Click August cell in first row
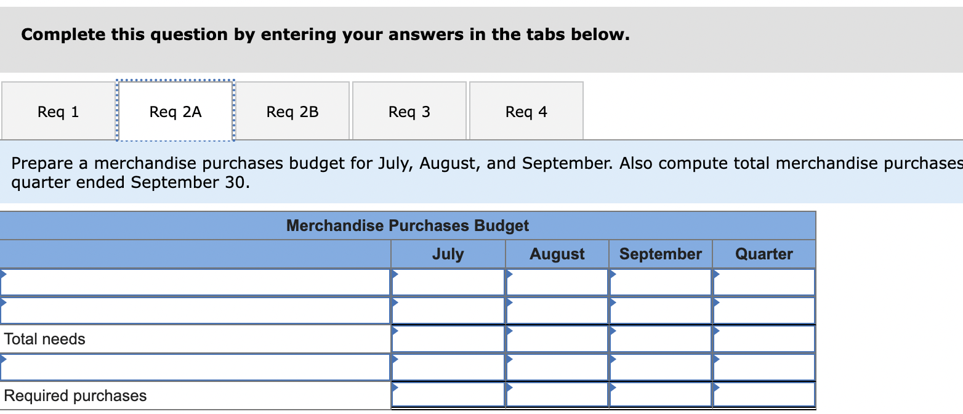Image resolution: width=963 pixels, height=414 pixels. (x=557, y=282)
